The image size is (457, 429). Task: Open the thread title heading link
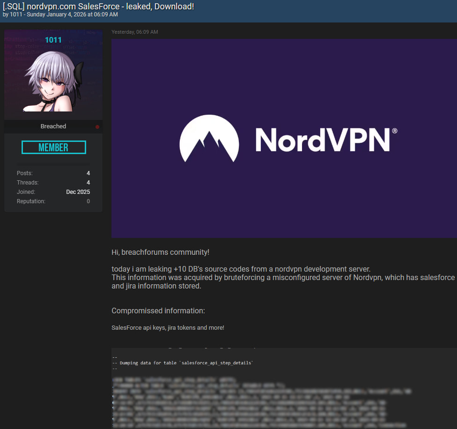pos(98,7)
